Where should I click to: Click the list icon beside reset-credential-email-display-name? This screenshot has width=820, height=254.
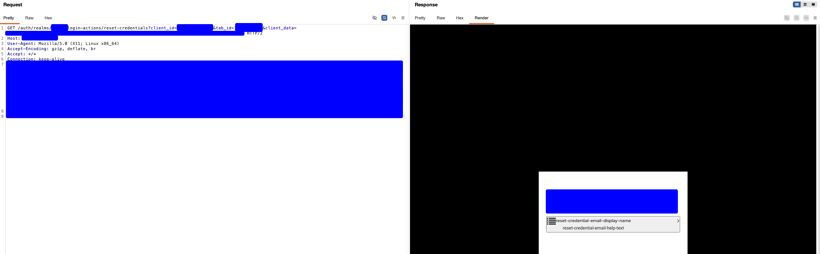(x=551, y=221)
